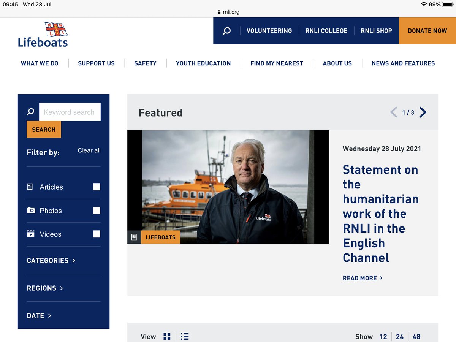This screenshot has width=456, height=342.
Task: Click the article type icon on the featured image
Action: point(134,237)
